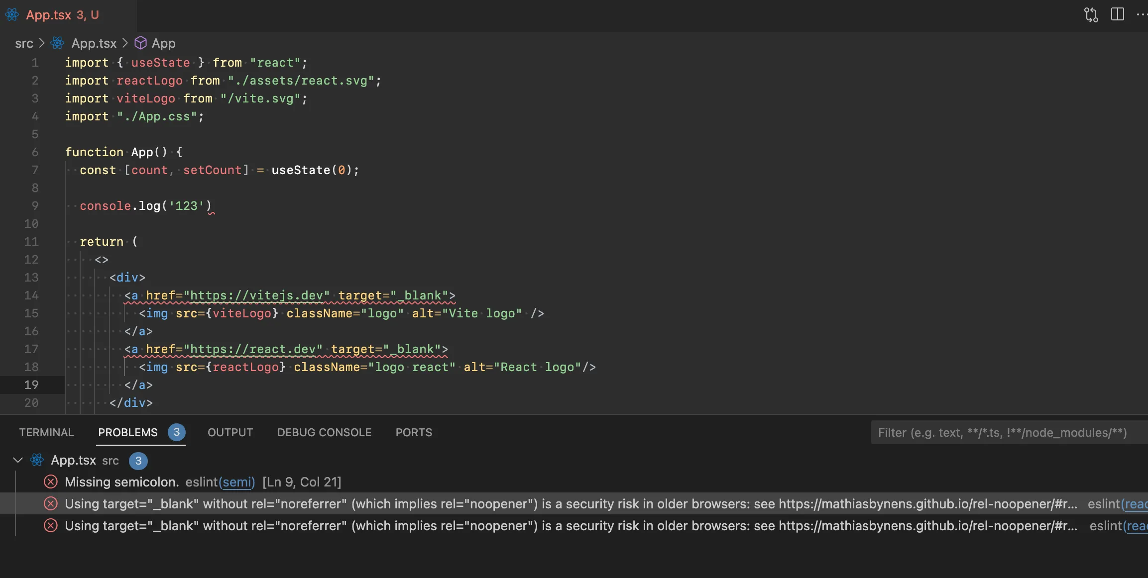Screen dimensions: 1148x578
Task: Collapse the App.tsx problems group chevron
Action: click(18, 461)
